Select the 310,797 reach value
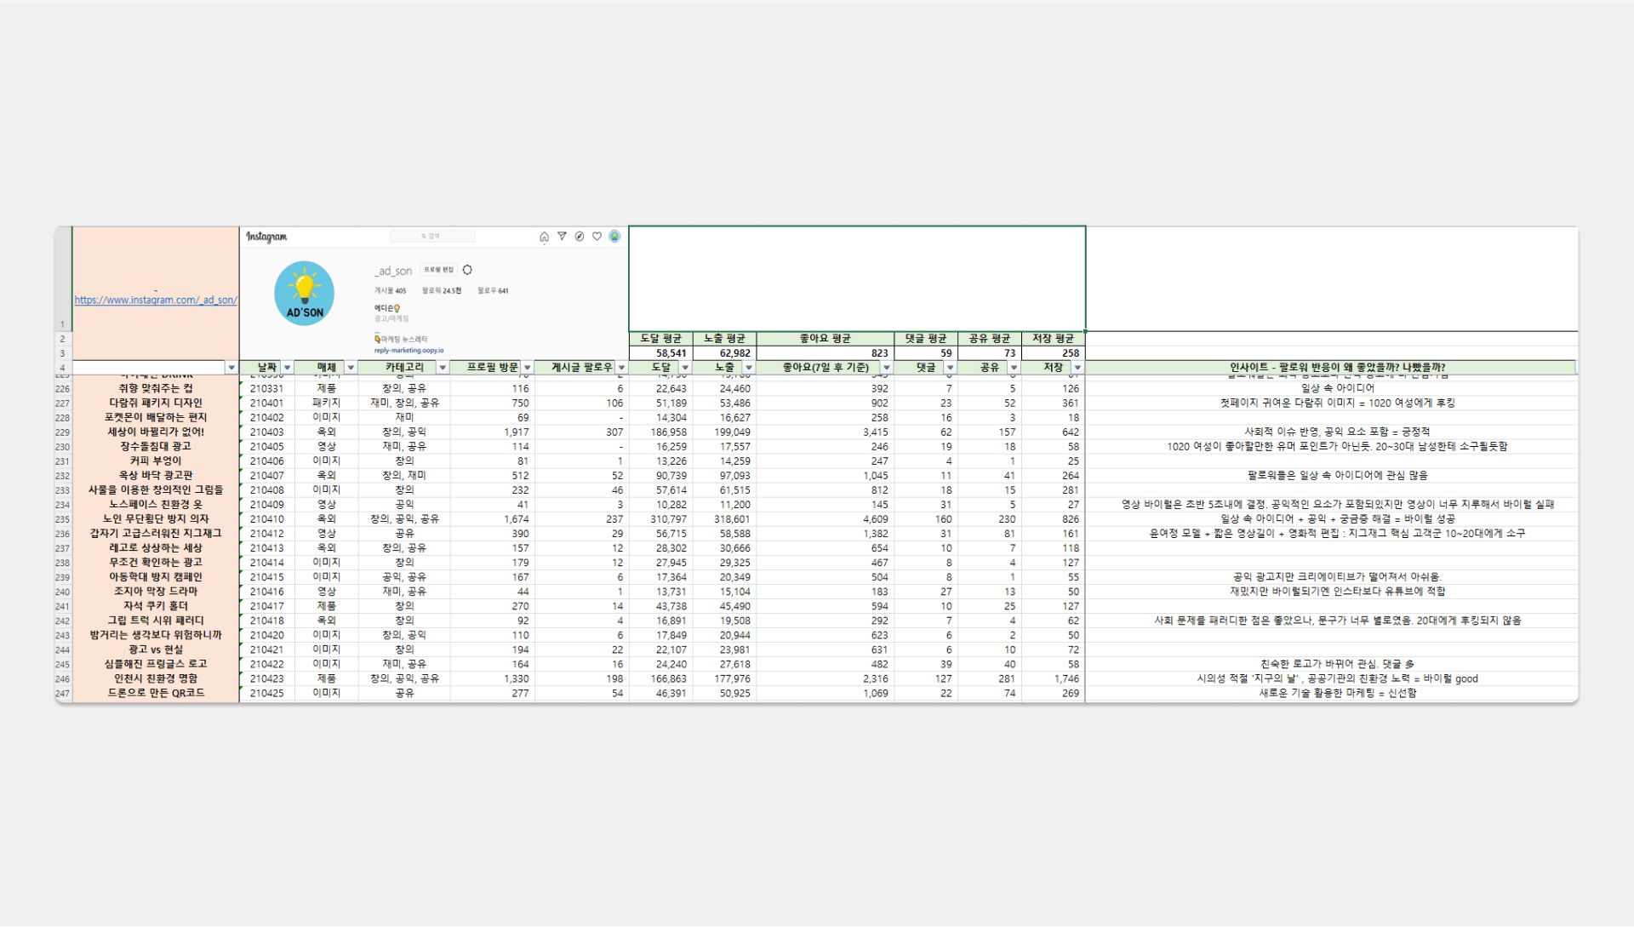This screenshot has height=927, width=1634. tap(661, 519)
